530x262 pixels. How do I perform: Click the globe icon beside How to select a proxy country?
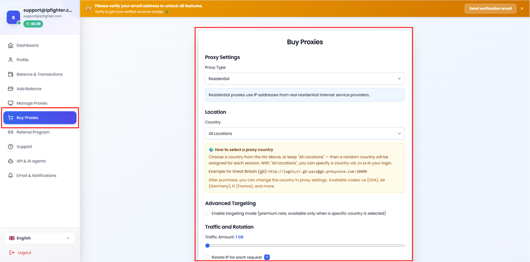click(x=211, y=149)
